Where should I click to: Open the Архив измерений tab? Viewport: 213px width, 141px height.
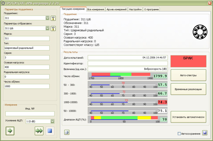[x=116, y=9]
